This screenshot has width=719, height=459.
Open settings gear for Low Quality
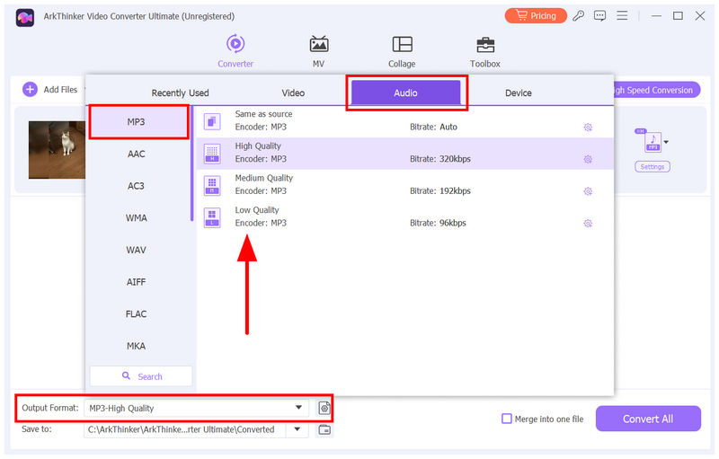[588, 224]
